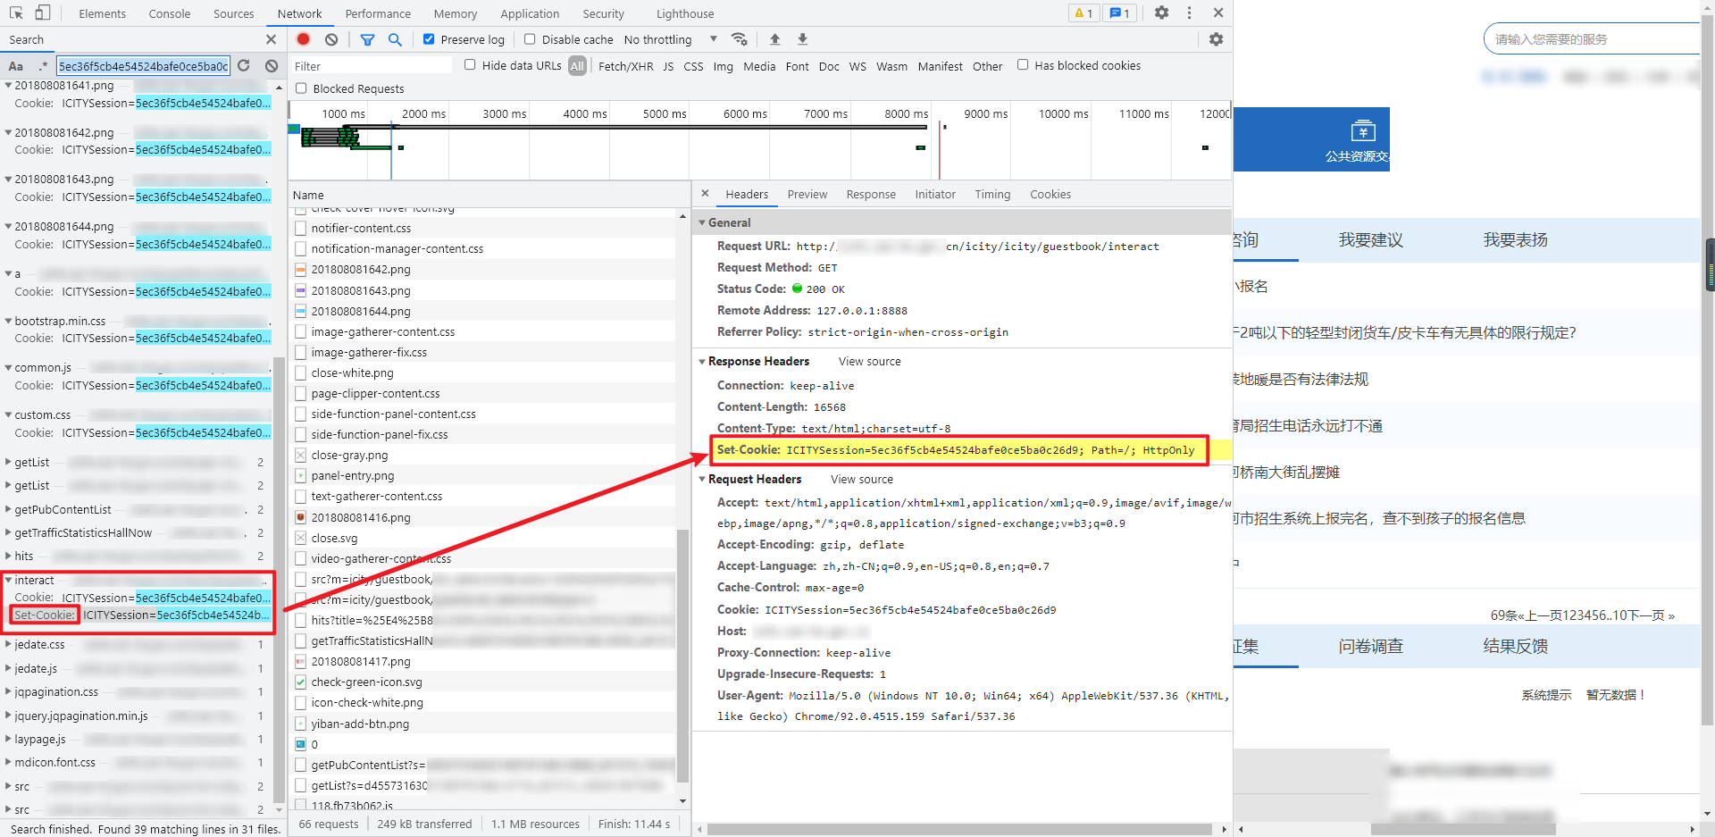Toggle Preserve log checkbox
Image resolution: width=1715 pixels, height=837 pixels.
tap(429, 39)
